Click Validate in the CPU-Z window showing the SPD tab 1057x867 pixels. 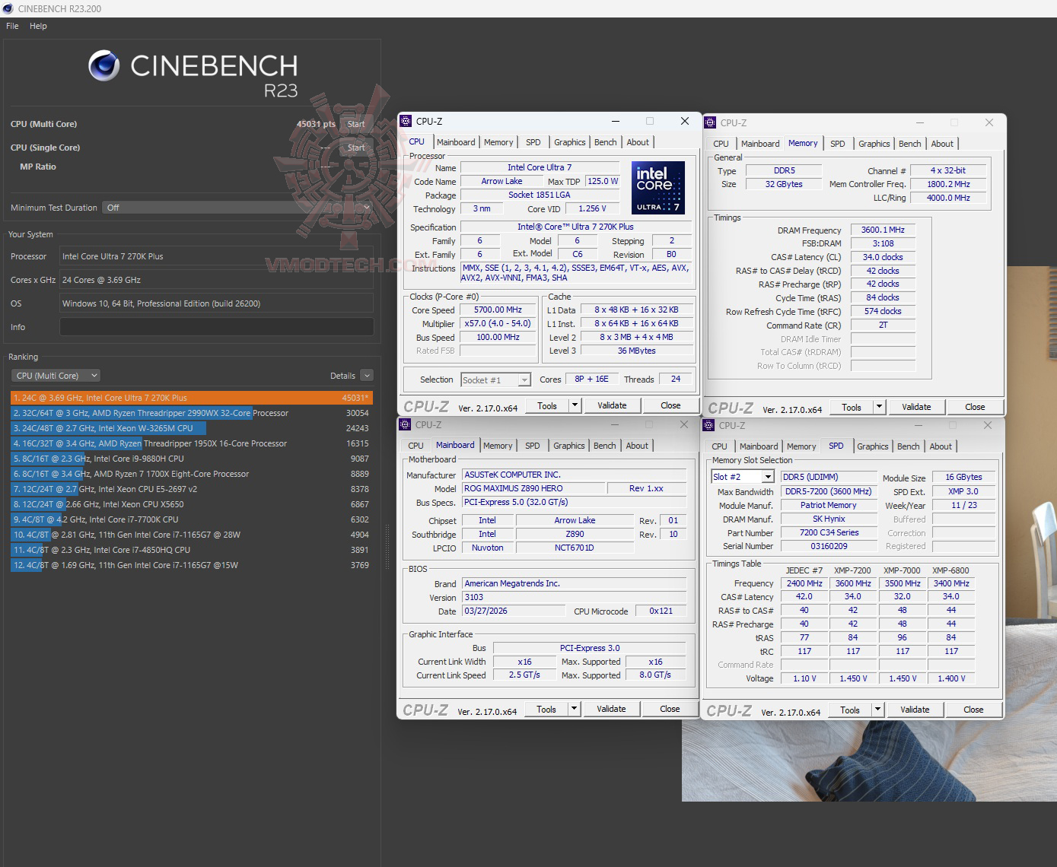[915, 710]
